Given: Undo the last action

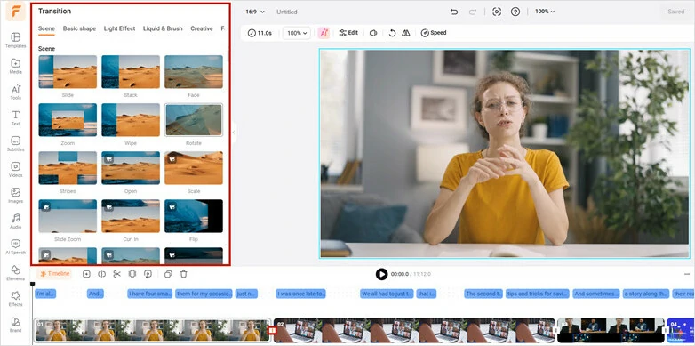Looking at the screenshot, I should (x=454, y=12).
